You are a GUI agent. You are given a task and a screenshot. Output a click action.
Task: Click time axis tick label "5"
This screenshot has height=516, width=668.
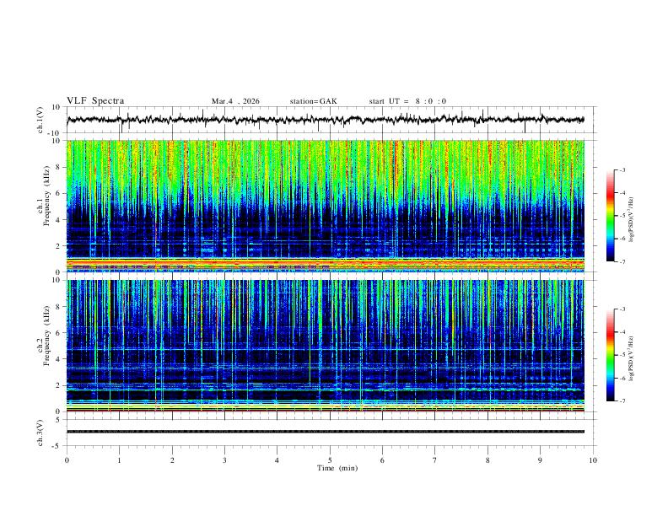click(x=330, y=460)
